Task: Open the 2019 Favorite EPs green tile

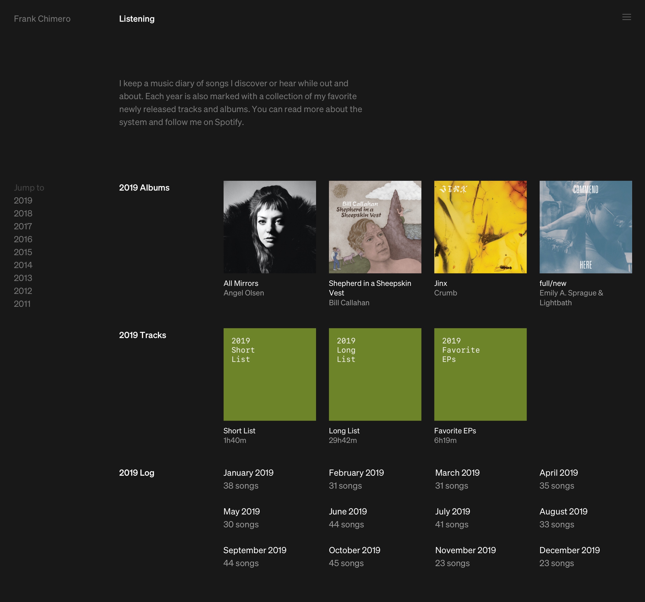Action: [480, 374]
